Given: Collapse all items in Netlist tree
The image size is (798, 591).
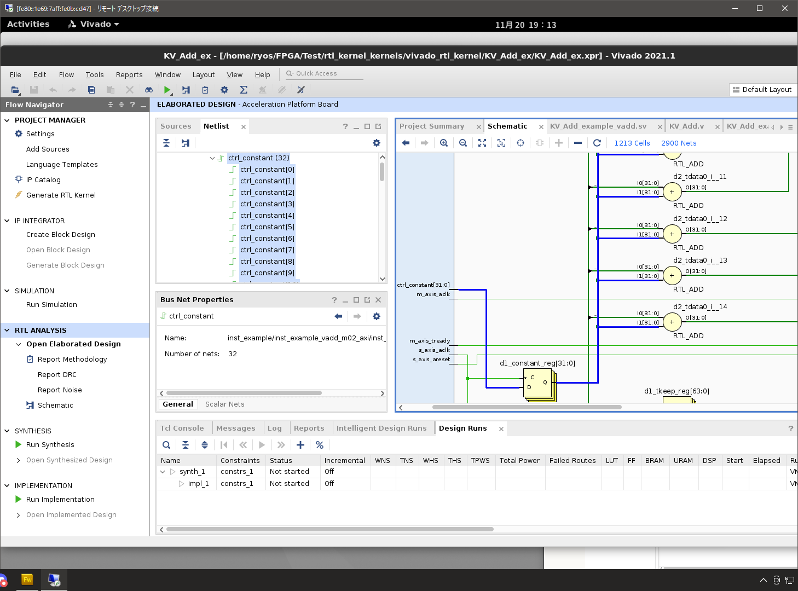Looking at the screenshot, I should tap(166, 143).
